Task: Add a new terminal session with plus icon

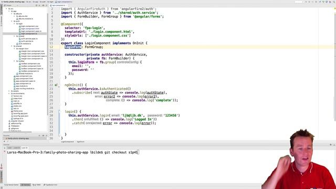Action: (5, 148)
